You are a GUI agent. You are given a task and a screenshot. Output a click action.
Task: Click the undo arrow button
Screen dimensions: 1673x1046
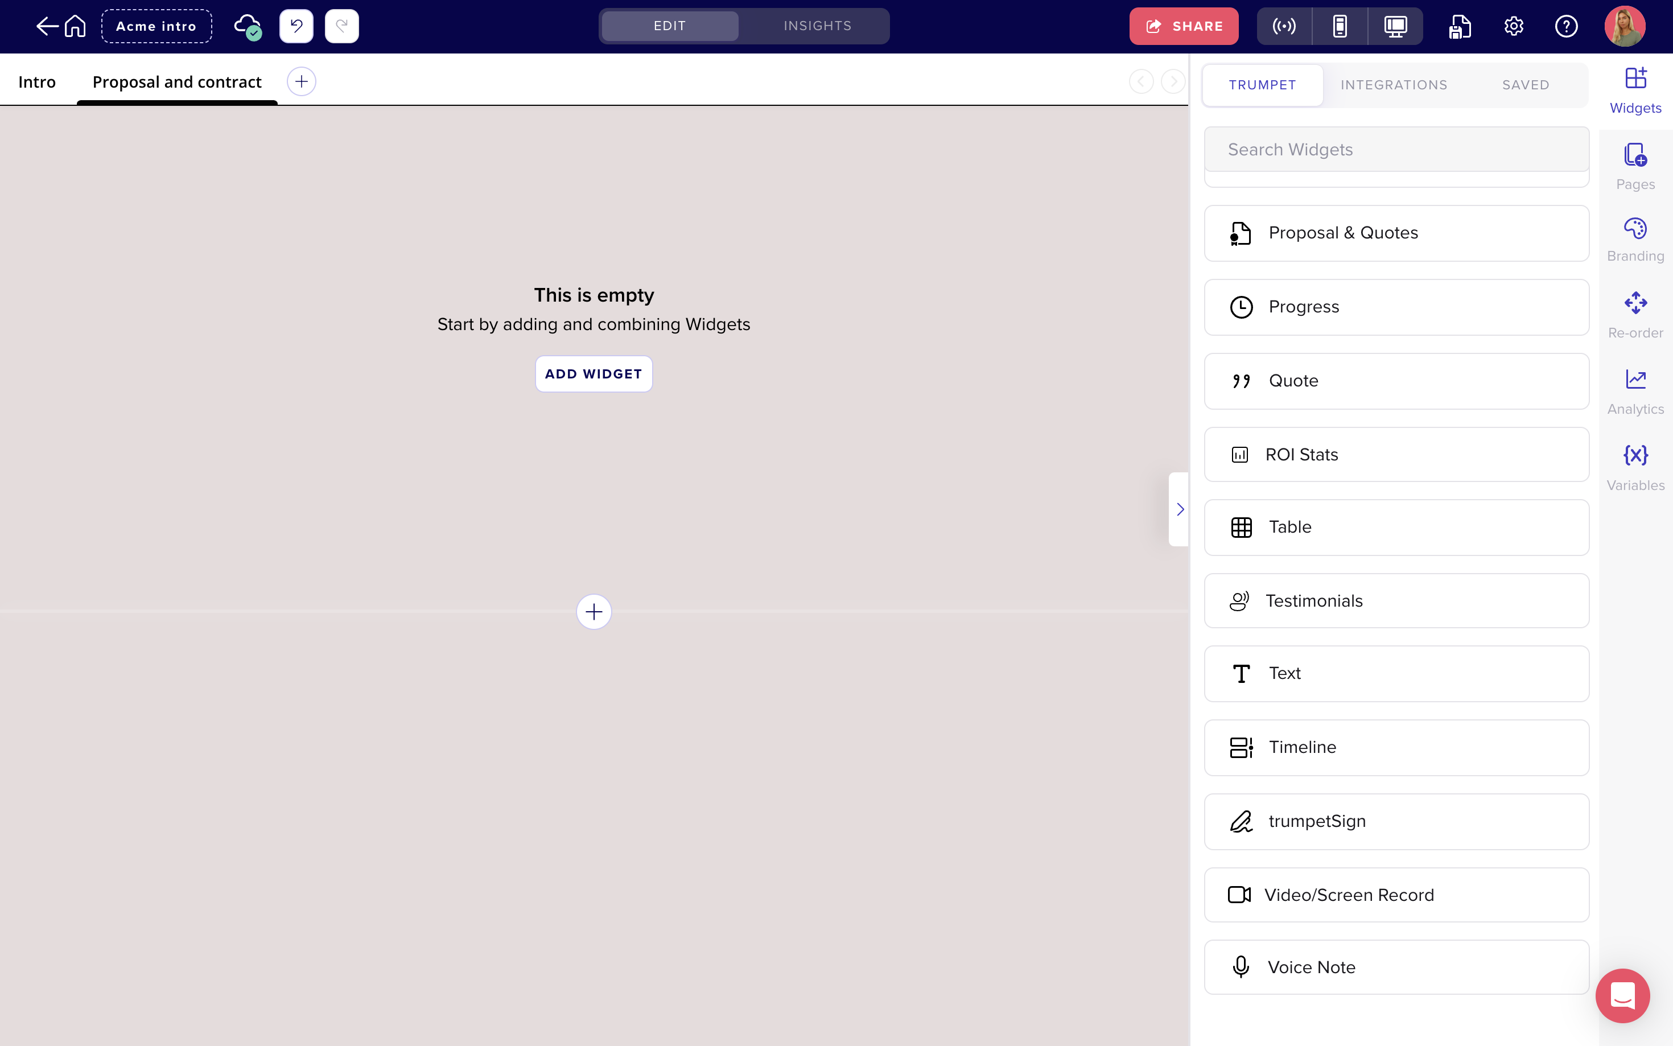(x=296, y=26)
